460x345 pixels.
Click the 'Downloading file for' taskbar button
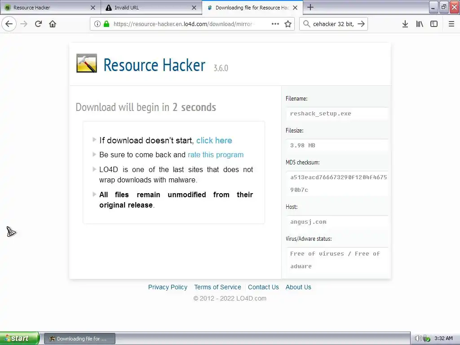tap(80, 339)
